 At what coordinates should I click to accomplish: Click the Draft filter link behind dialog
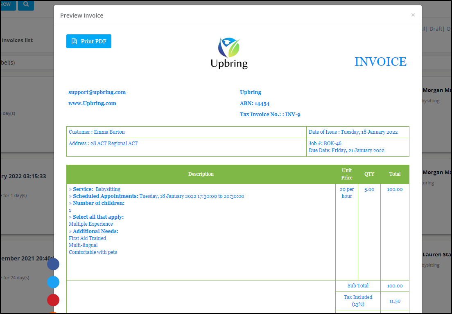click(x=436, y=29)
